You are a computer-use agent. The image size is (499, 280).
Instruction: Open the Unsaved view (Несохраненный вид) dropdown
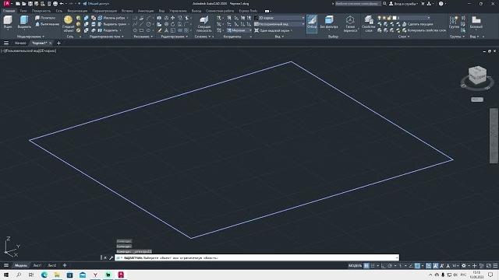[x=279, y=24]
